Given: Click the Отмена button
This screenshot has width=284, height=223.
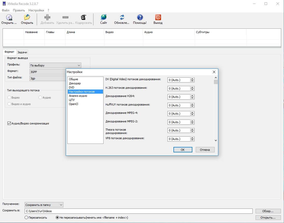Looking at the screenshot, I should (205, 150).
